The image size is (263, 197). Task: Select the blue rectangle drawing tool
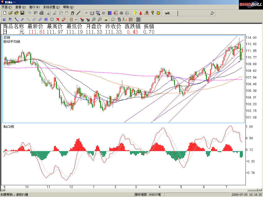[52, 19]
